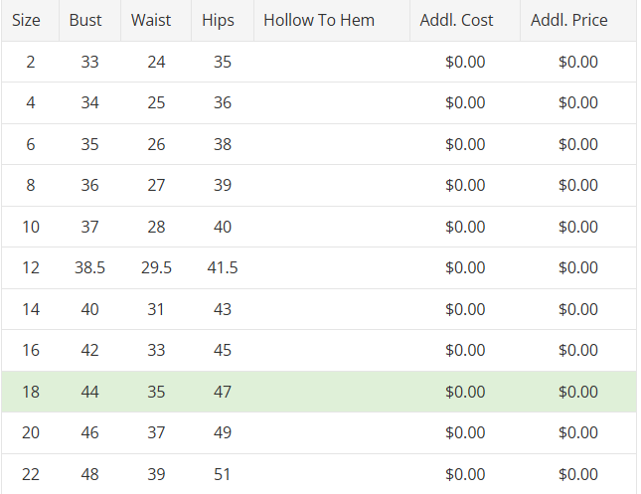Click hips value 41.5
641x494 pixels.
[x=222, y=267]
